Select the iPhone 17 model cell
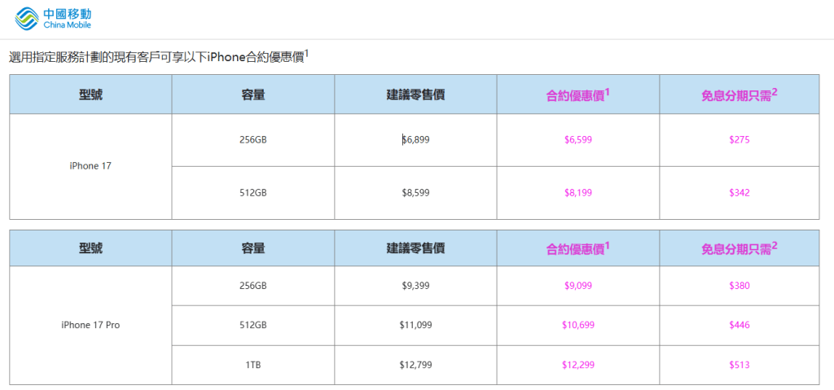Screen dimensions: 834x390 pos(90,166)
